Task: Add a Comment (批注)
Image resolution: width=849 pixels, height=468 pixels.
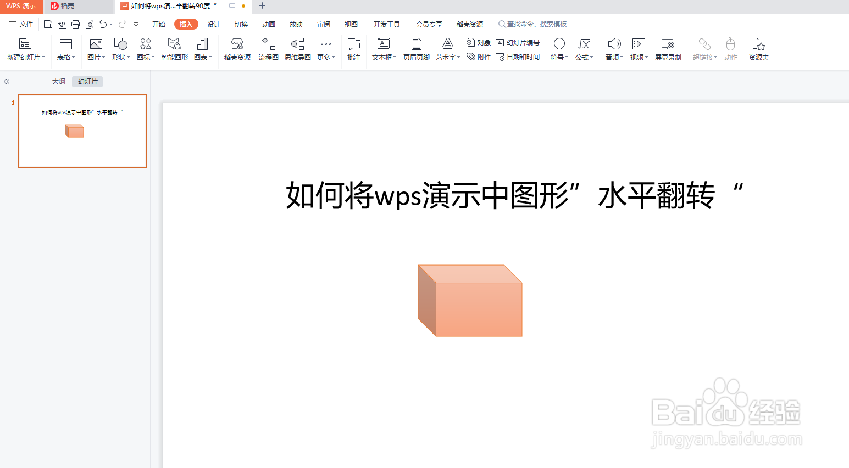Action: click(354, 49)
